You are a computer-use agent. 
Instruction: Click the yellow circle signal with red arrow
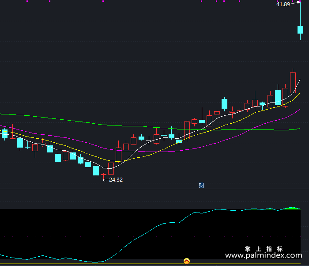point(187,261)
